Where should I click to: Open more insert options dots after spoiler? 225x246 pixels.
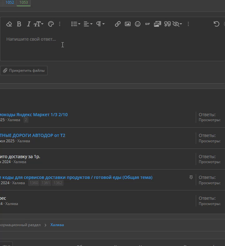(188, 24)
